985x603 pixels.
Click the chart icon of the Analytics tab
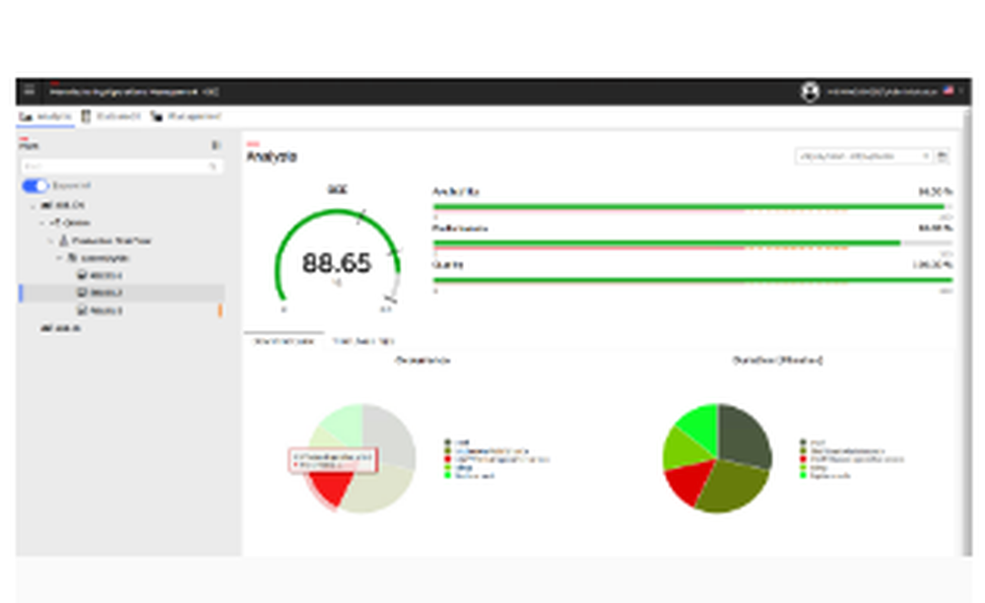[x=26, y=117]
